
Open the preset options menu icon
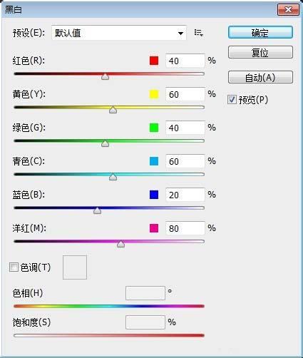pyautogui.click(x=198, y=33)
